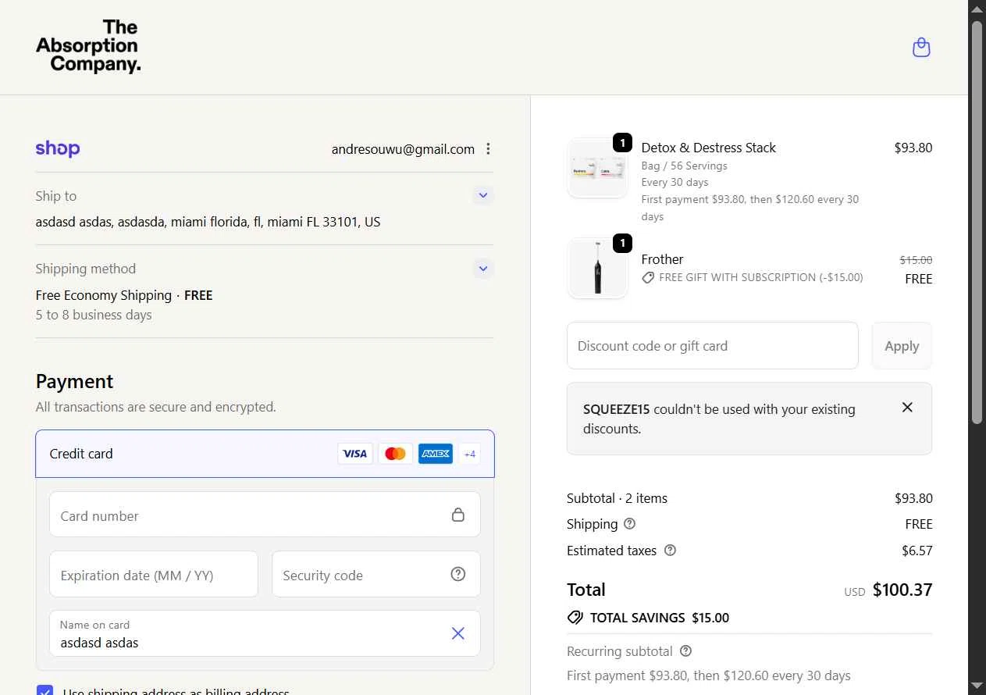
Task: Click the Mastercard icon
Action: pos(396,454)
